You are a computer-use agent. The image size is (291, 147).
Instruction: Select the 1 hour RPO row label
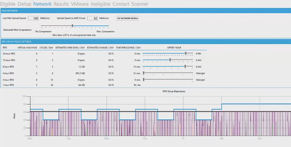[x=9, y=85]
